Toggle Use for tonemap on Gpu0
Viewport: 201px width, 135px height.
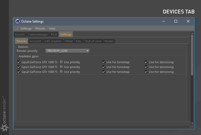coord(104,62)
